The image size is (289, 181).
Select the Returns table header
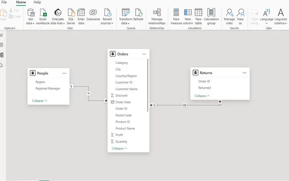220,73
